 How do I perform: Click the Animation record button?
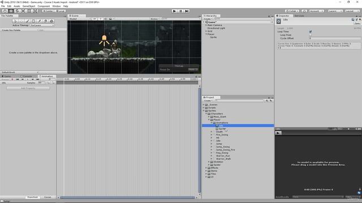12,80
